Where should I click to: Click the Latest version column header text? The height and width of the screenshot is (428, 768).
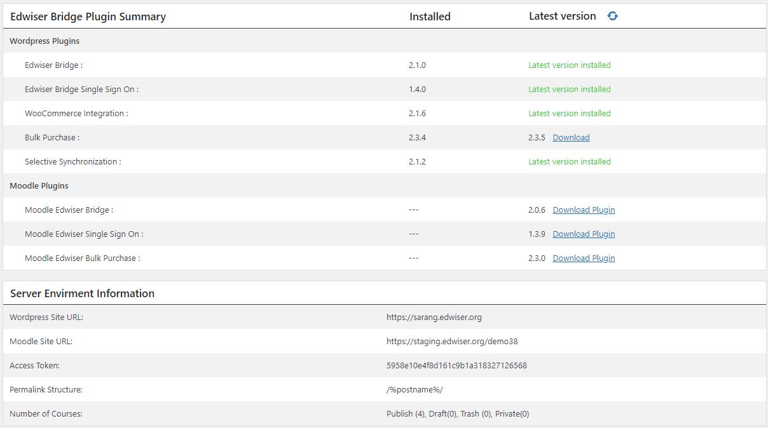tap(562, 17)
